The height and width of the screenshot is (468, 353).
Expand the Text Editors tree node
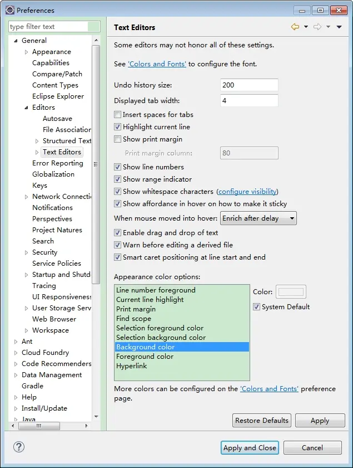tap(37, 152)
